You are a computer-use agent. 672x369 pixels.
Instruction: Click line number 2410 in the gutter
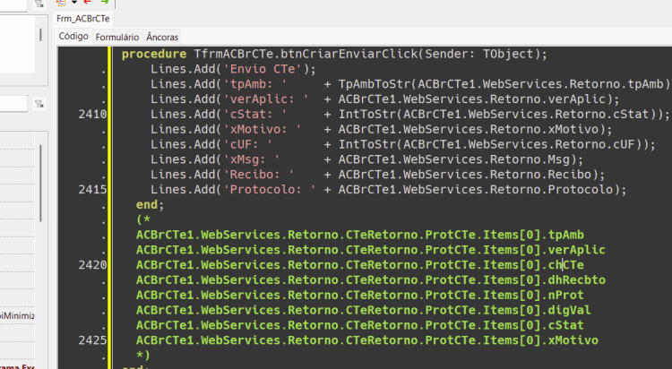tap(92, 115)
